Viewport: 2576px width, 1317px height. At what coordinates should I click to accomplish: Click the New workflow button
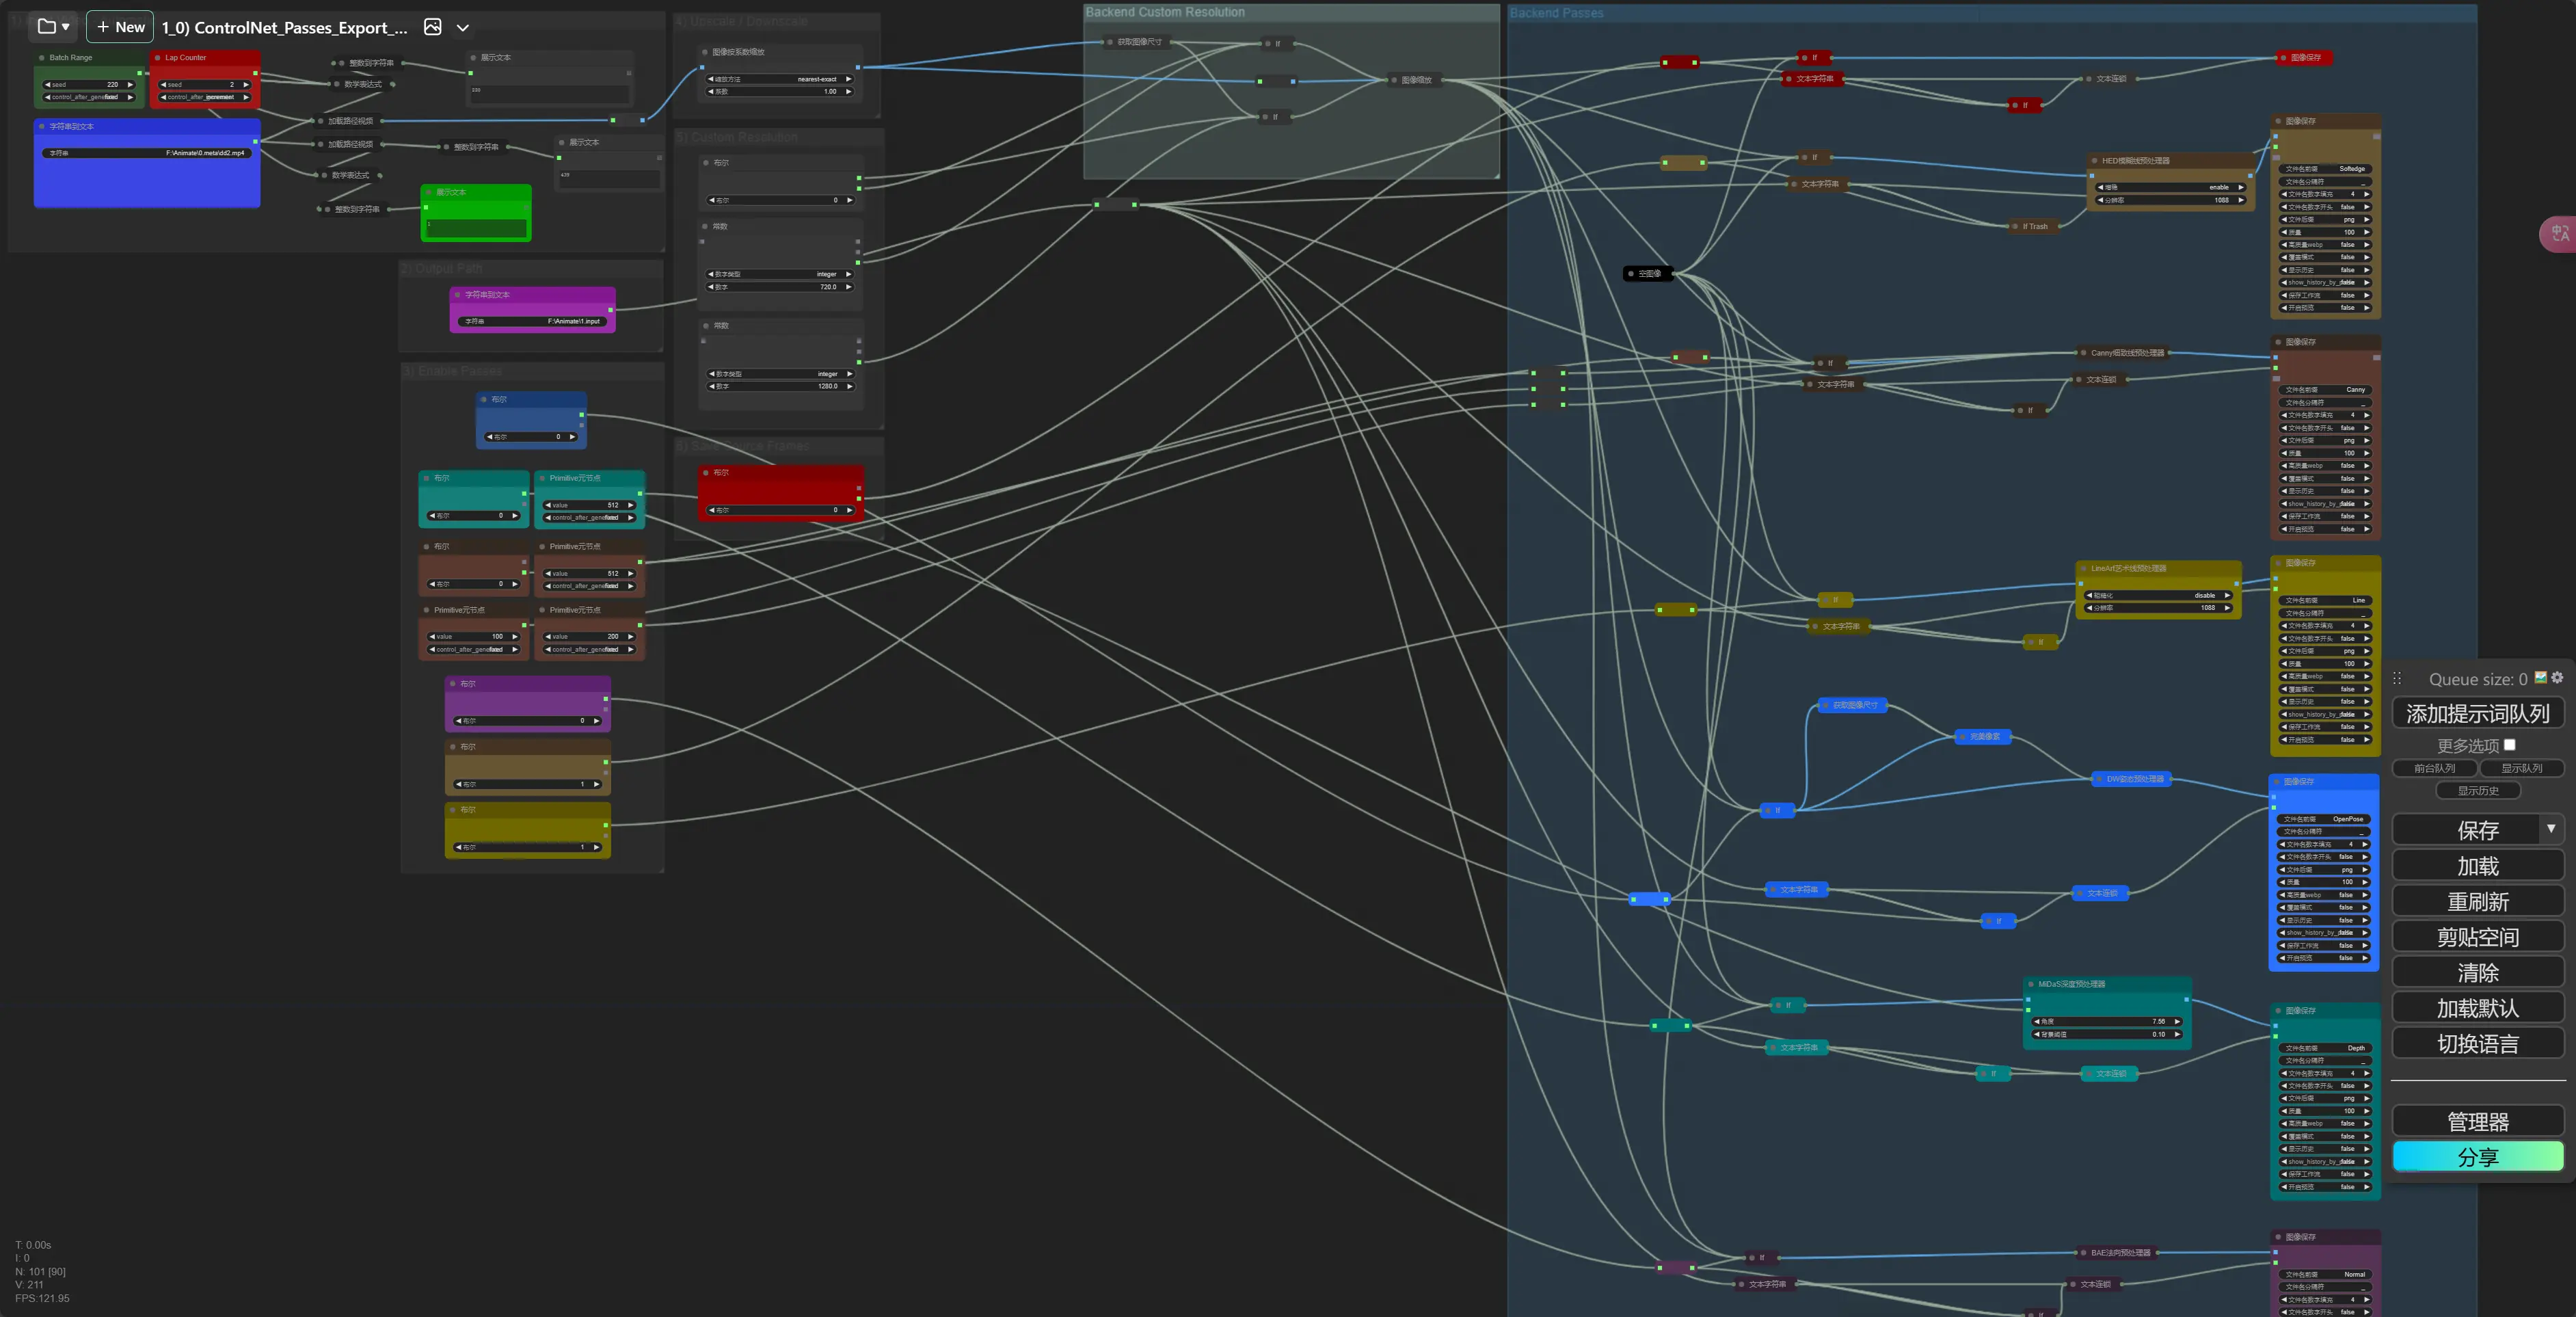point(119,27)
